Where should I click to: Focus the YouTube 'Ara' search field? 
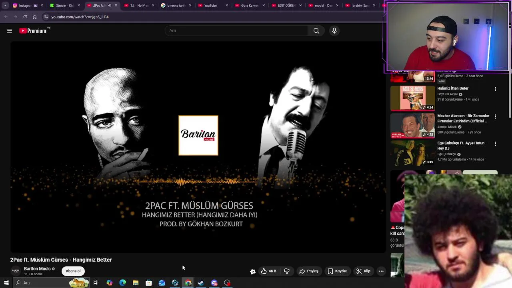236,30
